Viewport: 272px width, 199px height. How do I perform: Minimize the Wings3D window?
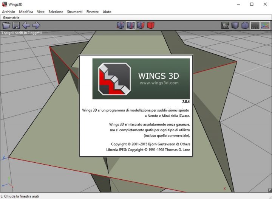click(x=238, y=4)
